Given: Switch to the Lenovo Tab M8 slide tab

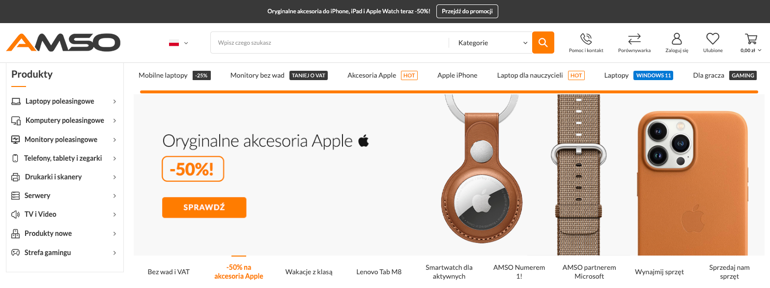Looking at the screenshot, I should pos(379,272).
